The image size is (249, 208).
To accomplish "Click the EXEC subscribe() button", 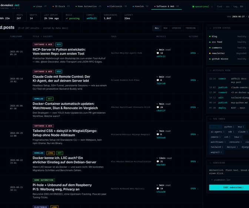I will [229, 188].
